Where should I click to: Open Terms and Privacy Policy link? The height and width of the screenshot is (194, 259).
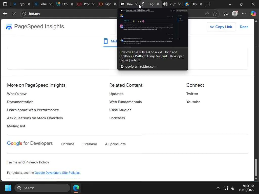pos(28,162)
